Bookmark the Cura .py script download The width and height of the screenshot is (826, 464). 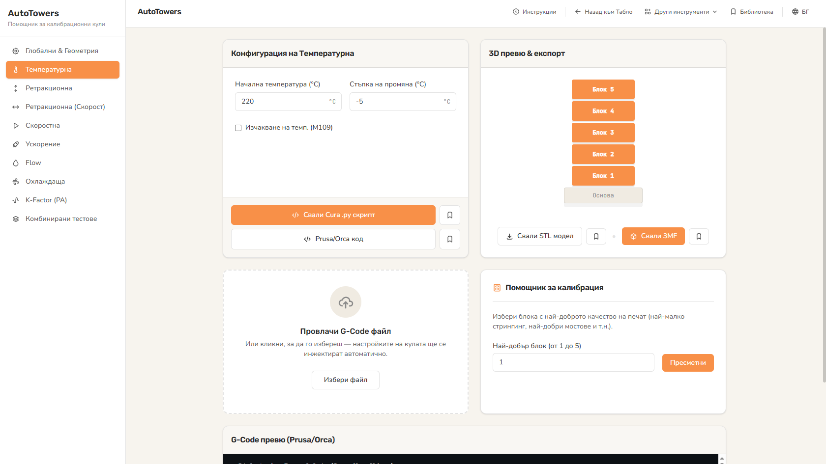(449, 215)
